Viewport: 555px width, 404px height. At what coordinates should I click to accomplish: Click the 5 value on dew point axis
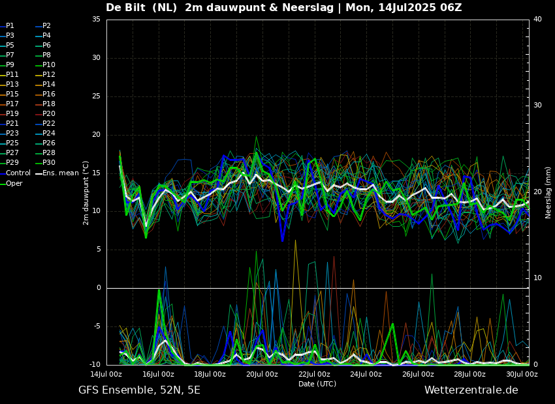[x=99, y=250]
